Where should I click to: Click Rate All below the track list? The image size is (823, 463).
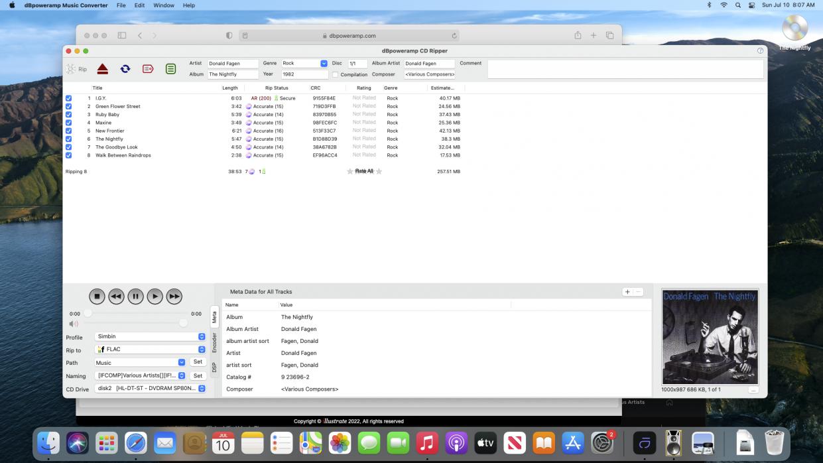tap(364, 171)
